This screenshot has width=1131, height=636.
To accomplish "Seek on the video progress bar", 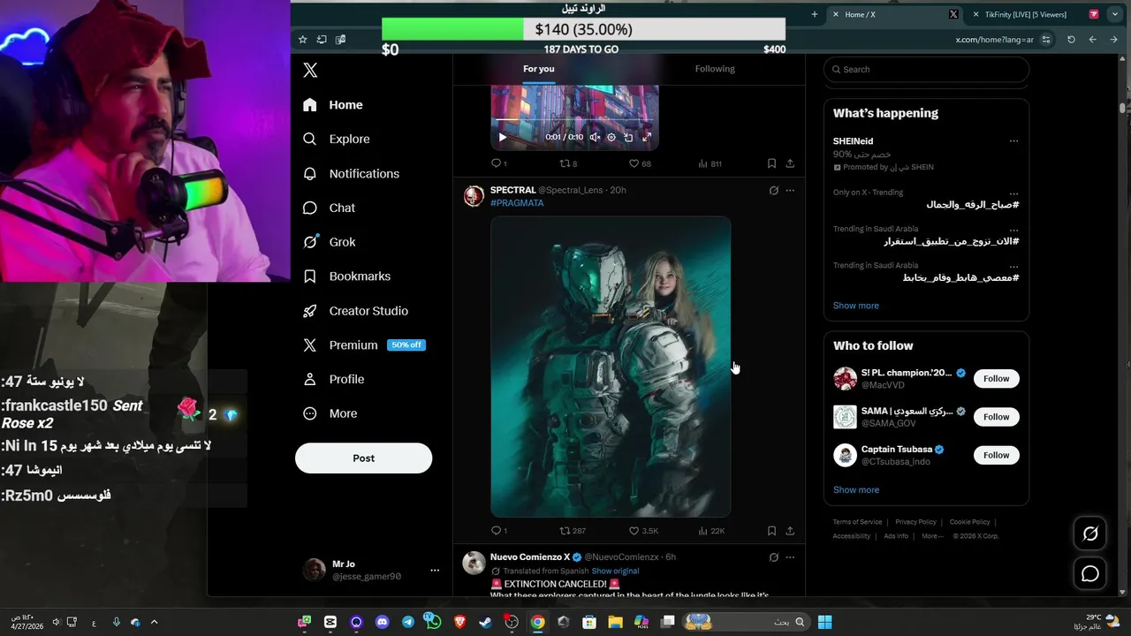I will (574, 120).
